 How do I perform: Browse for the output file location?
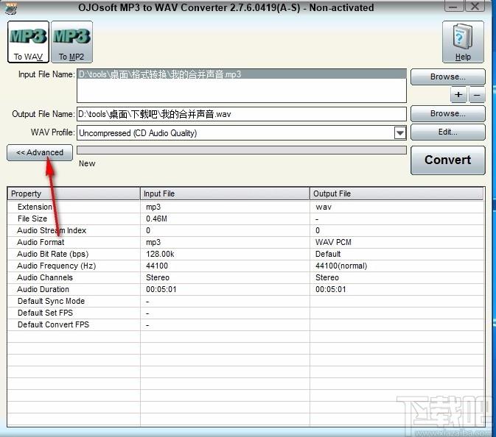pos(447,113)
